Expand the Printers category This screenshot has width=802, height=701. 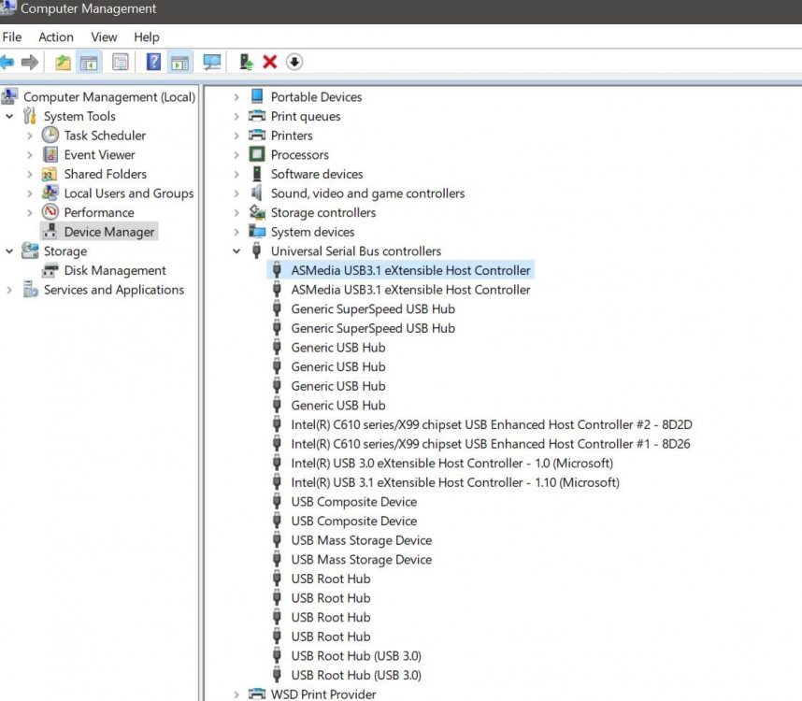click(x=236, y=136)
